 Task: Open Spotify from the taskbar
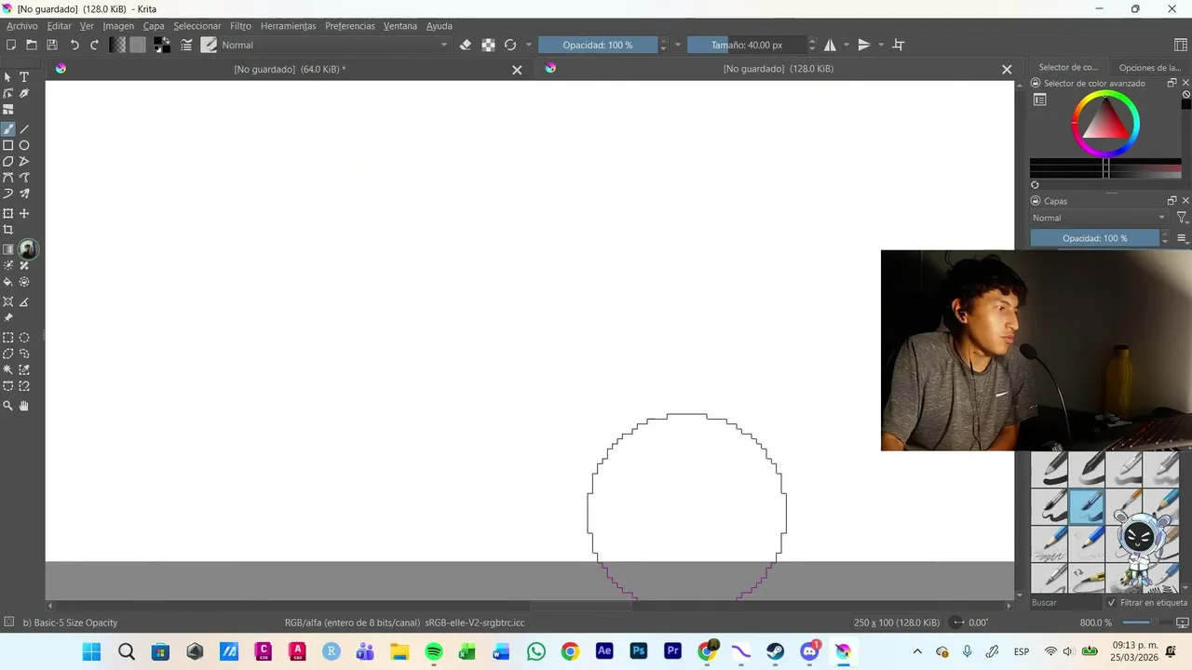[x=434, y=651]
